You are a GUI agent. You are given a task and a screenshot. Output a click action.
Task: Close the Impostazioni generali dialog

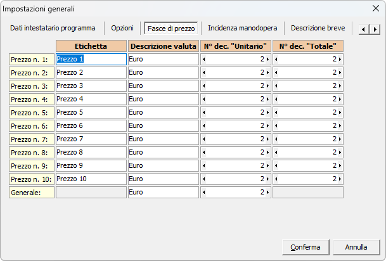[375, 9]
